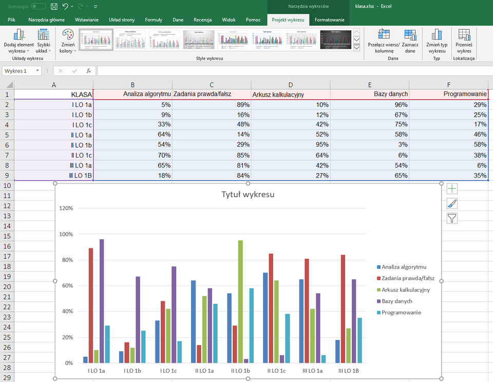The height and width of the screenshot is (382, 493).
Task: Expand the chart styles gallery with More arrow
Action: point(357,49)
